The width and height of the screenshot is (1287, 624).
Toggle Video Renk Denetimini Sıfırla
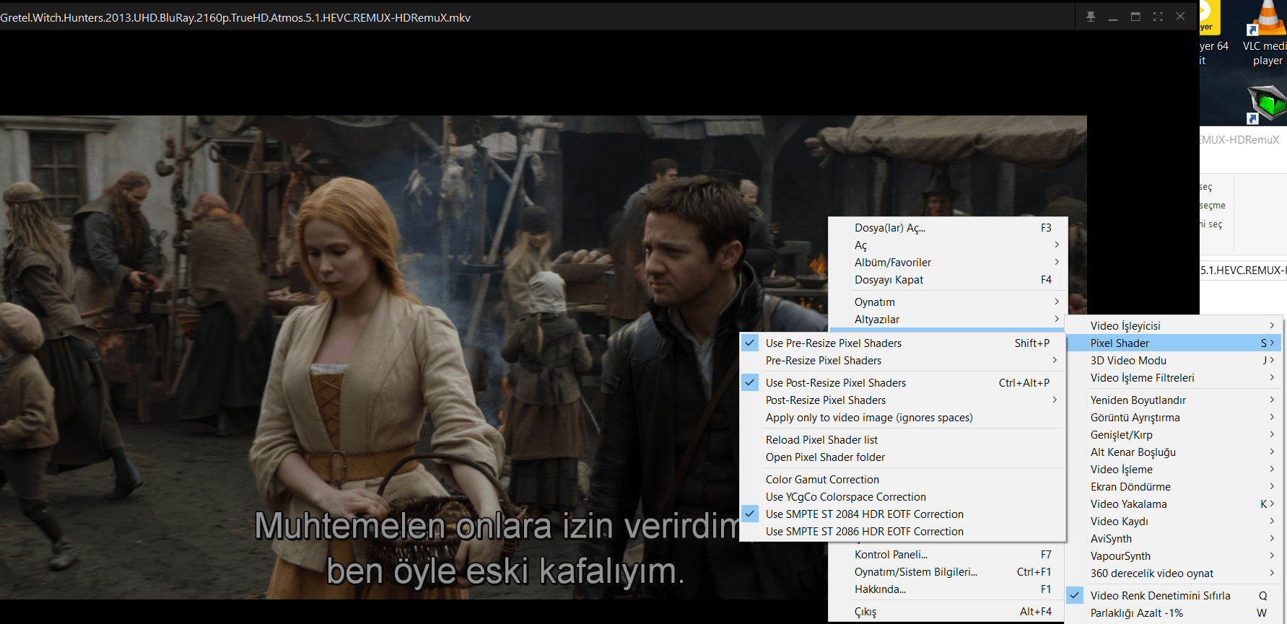[1160, 596]
